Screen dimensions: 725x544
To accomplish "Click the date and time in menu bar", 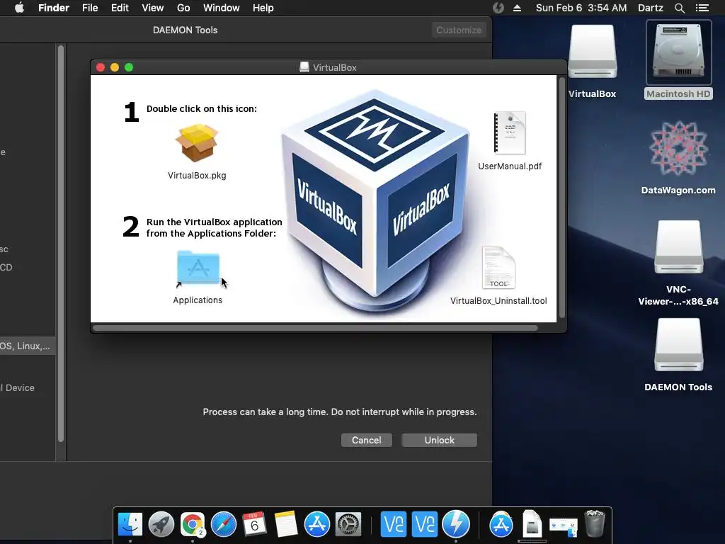I will click(581, 8).
